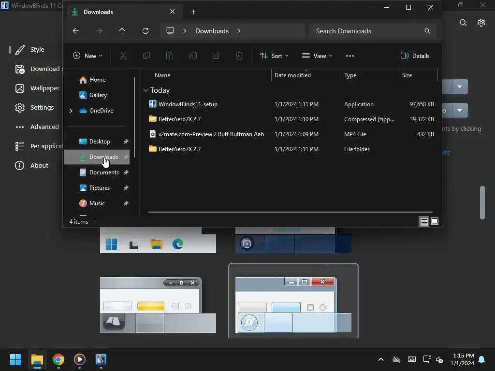
Task: Click the magnifier icon in Search Downloads box
Action: (427, 31)
